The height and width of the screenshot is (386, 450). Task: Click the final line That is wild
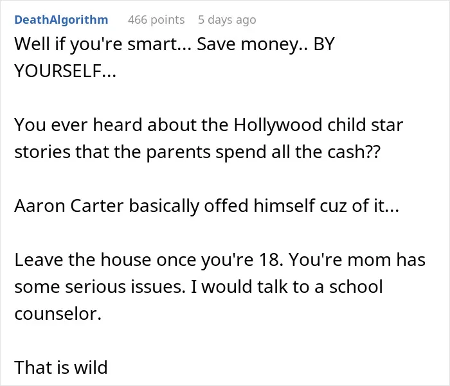[x=61, y=367]
